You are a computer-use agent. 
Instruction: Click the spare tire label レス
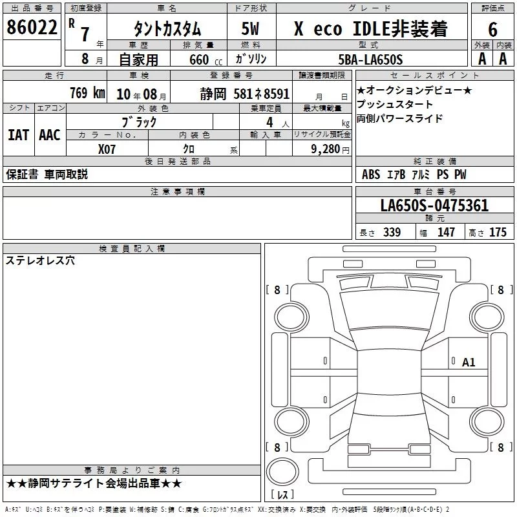coord(282,494)
